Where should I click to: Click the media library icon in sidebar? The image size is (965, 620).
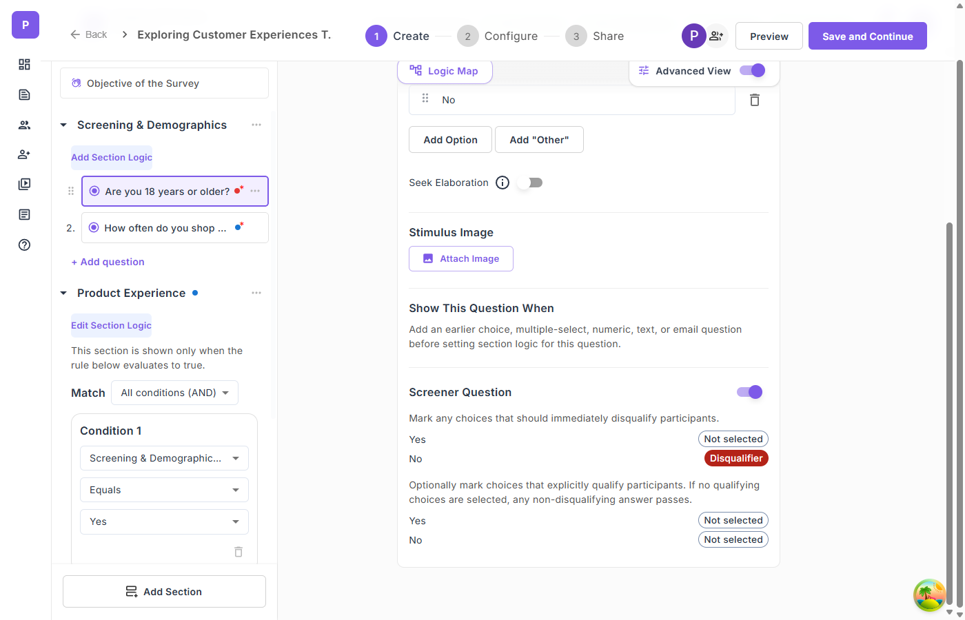24,184
